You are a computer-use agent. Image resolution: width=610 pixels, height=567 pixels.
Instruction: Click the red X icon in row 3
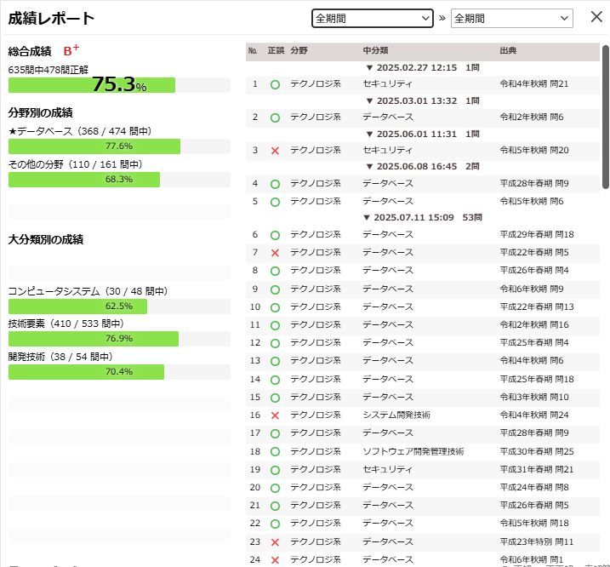pos(275,151)
